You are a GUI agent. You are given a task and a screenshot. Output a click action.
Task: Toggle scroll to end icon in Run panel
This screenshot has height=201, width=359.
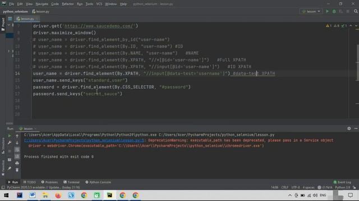coord(17,156)
